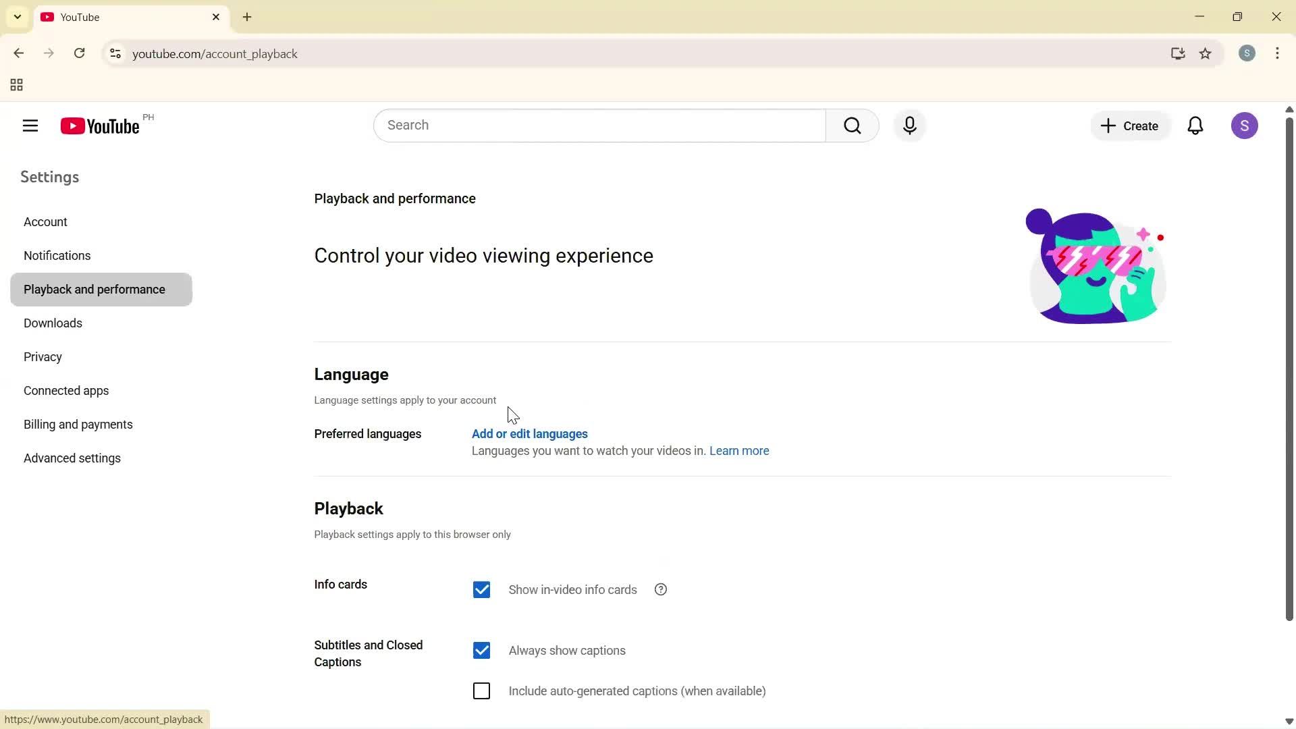Open the hamburger navigation menu
The width and height of the screenshot is (1296, 729).
click(x=30, y=126)
